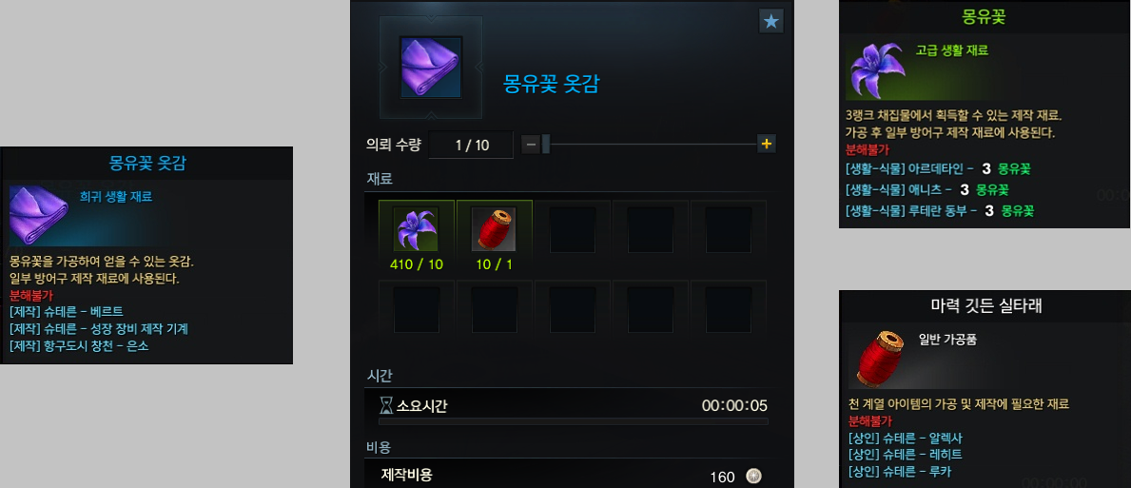Decrease quantity with the minus button
The width and height of the screenshot is (1131, 488).
click(x=530, y=145)
